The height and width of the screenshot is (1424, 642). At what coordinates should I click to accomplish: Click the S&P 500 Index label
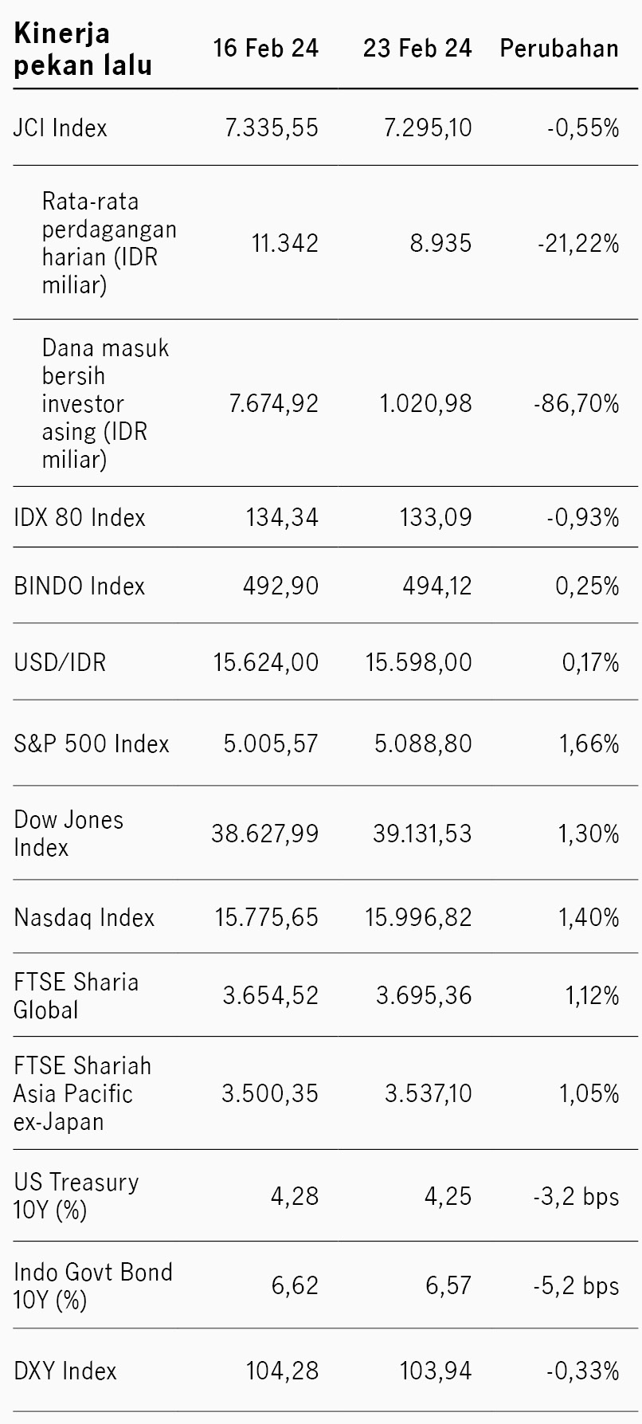pos(92,743)
